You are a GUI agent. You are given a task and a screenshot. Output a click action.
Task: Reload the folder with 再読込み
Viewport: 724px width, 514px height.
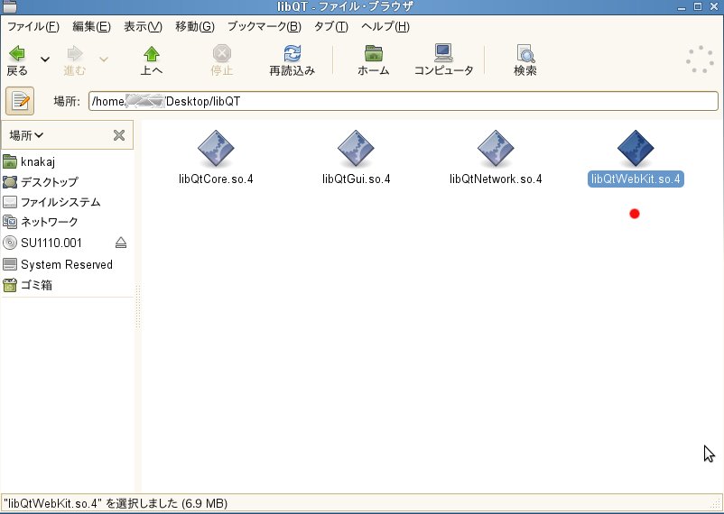coord(292,60)
